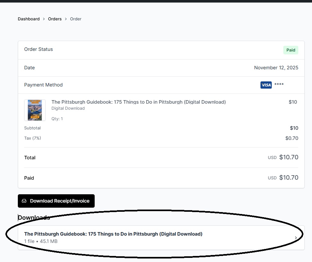This screenshot has width=312, height=262.
Task: Click the inbox icon on the receipt button
Action: tap(24, 201)
